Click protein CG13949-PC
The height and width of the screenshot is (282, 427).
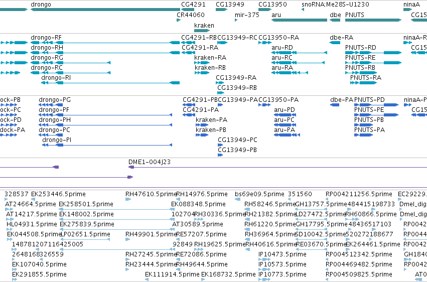237,140
